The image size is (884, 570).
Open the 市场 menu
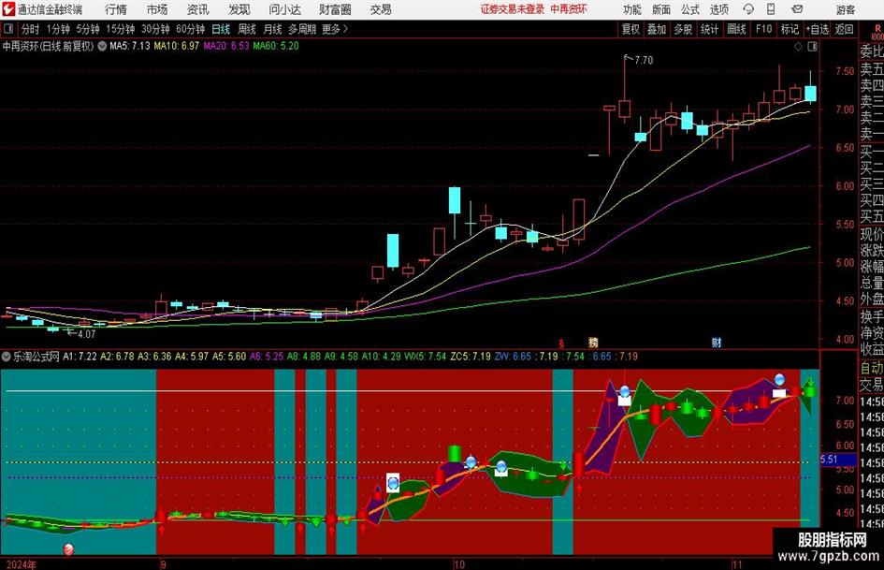(x=157, y=9)
